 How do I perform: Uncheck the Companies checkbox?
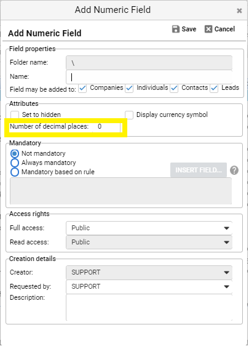click(x=82, y=89)
